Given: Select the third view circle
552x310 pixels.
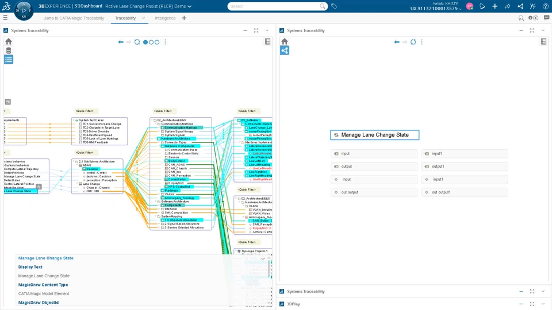Looking at the screenshot, I should [x=156, y=42].
